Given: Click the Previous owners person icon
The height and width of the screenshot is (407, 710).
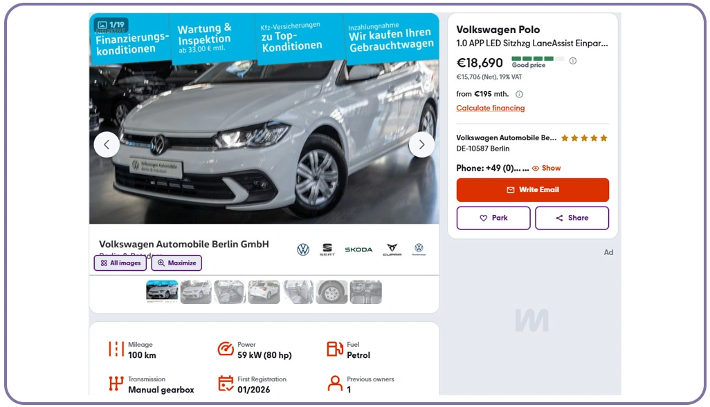Looking at the screenshot, I should pyautogui.click(x=335, y=384).
